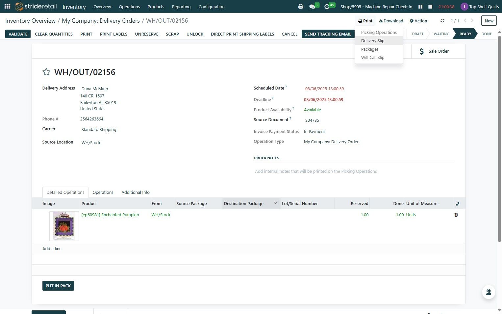Go to the next record arrow
The width and height of the screenshot is (502, 314).
(472, 21)
